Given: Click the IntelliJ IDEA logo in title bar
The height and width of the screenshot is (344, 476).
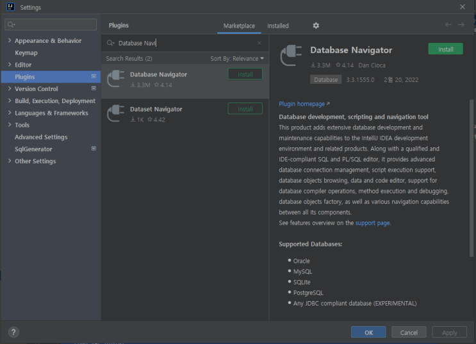Looking at the screenshot, I should click(11, 6).
